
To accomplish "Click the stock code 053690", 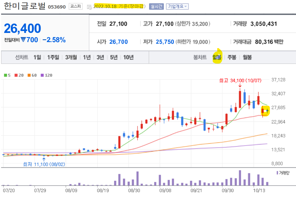I will 57,7.
